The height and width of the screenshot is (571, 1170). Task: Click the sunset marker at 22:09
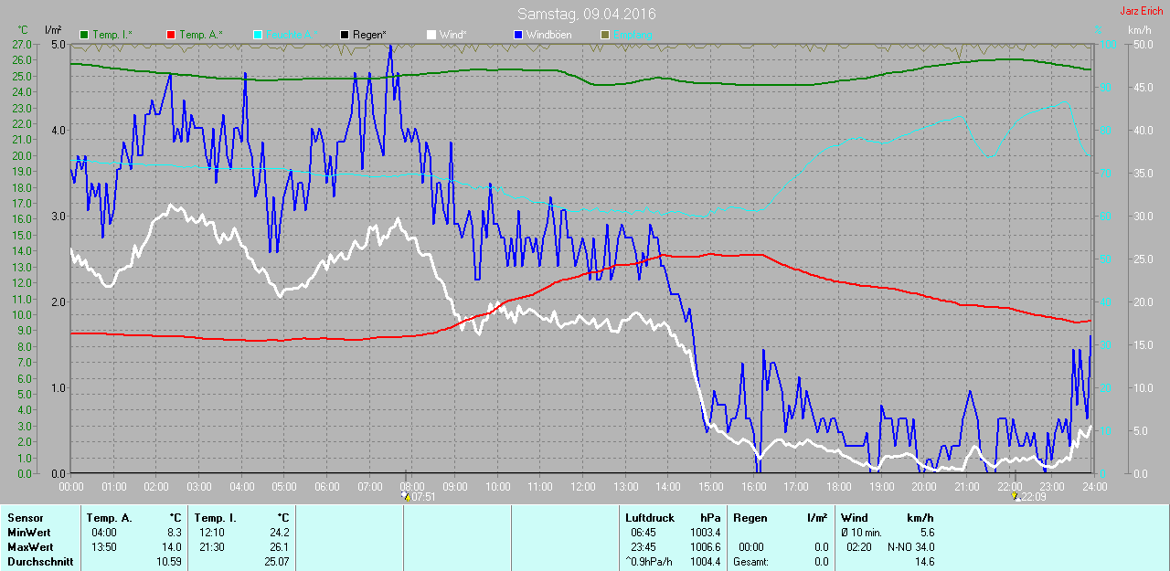click(1015, 497)
